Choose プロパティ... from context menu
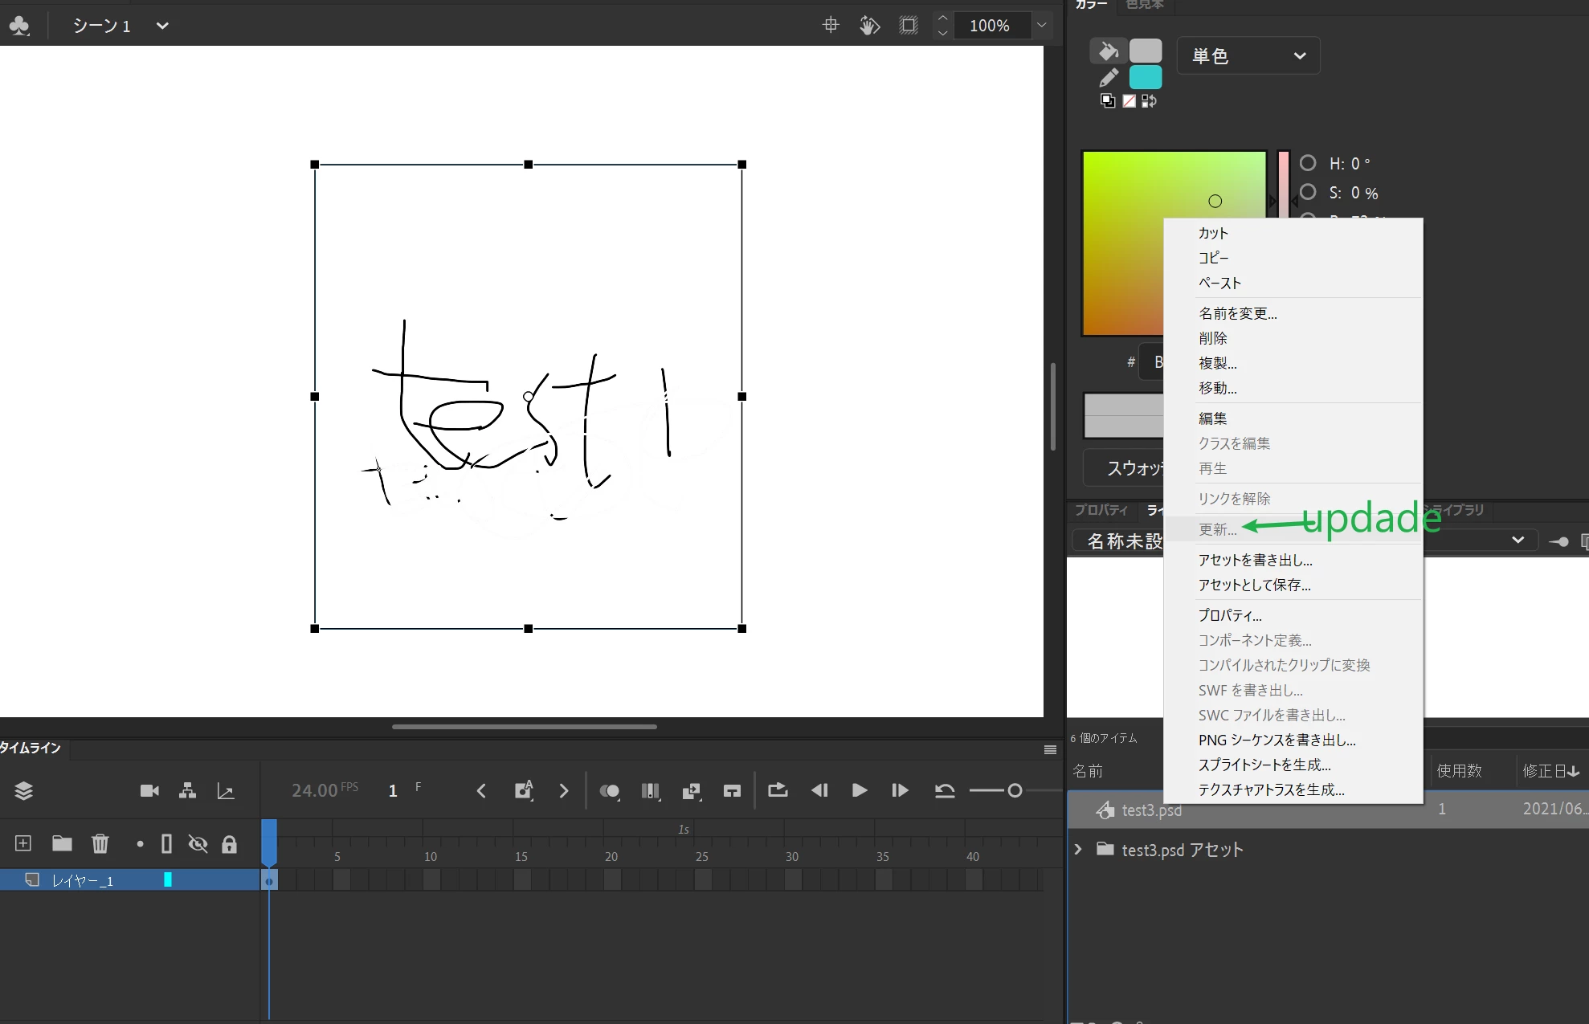 [1230, 615]
